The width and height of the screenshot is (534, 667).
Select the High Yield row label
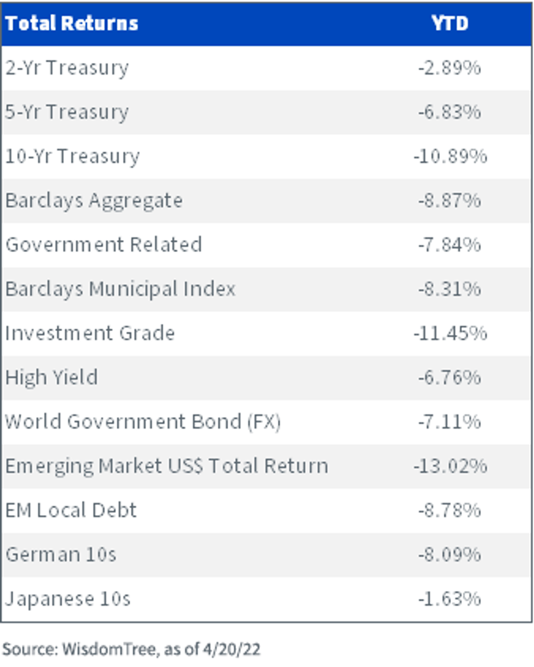pos(52,378)
